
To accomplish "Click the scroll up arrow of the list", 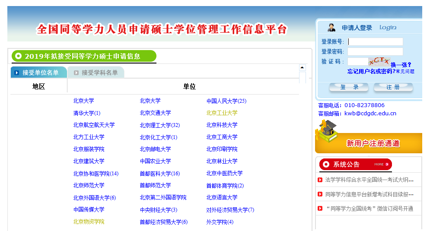I will coord(303,68).
